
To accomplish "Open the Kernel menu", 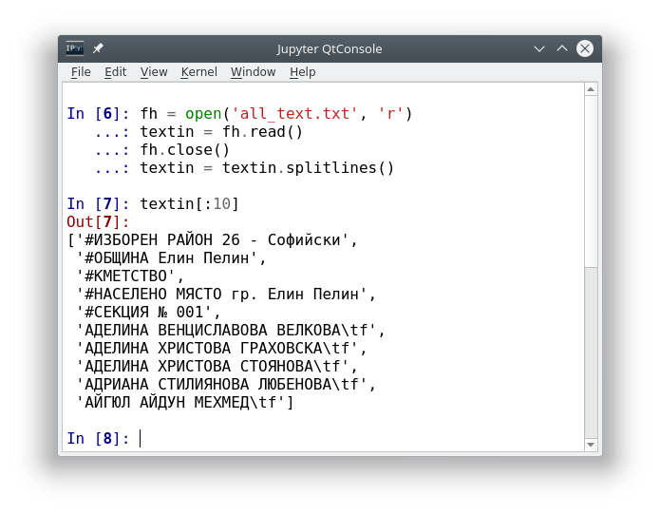I will 199,72.
